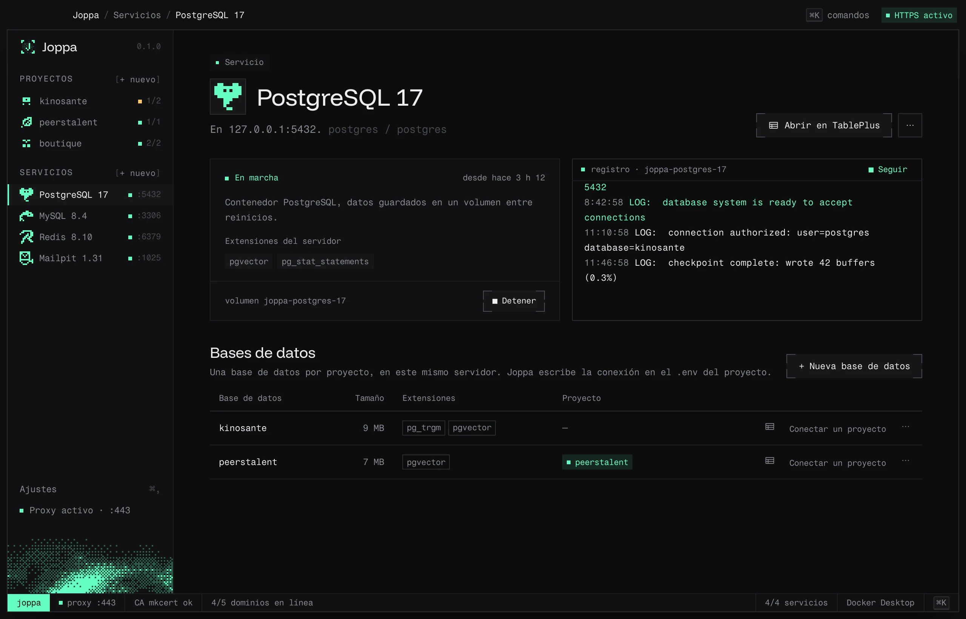
Task: Click the pg_trgm tag in kinosante row
Action: pos(423,428)
